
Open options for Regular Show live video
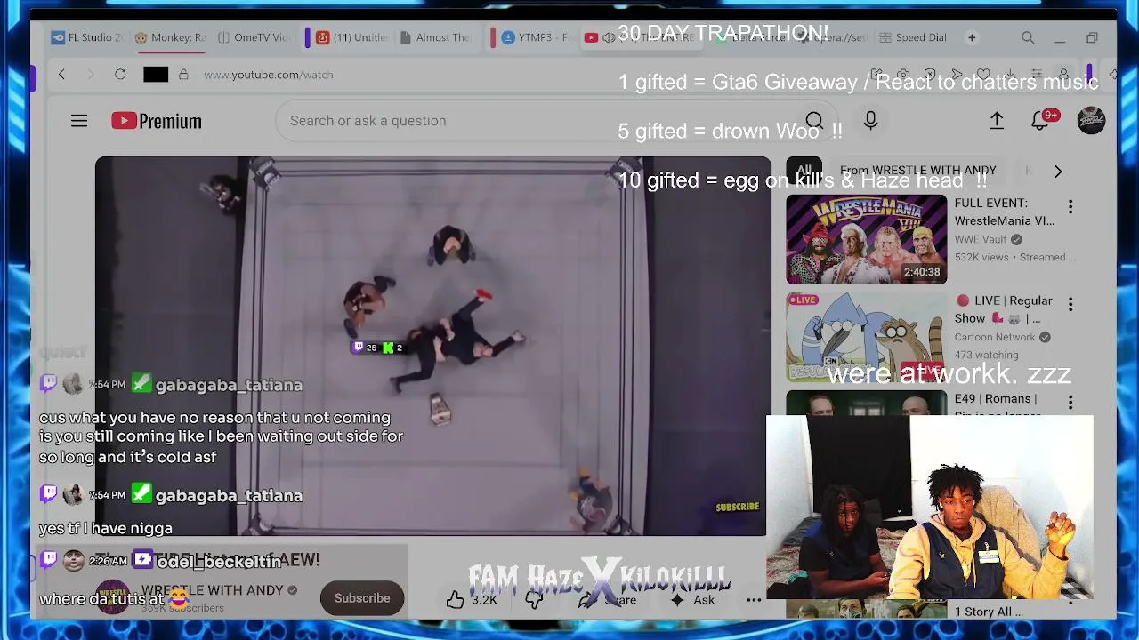click(x=1070, y=305)
